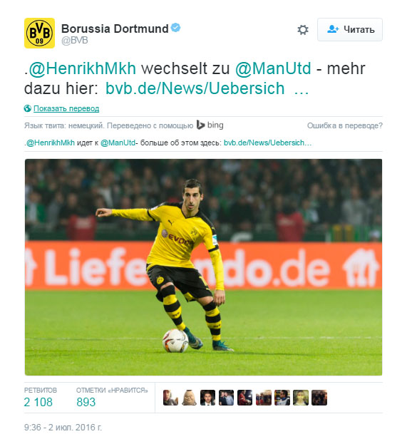View the 893 likes list
The image size is (407, 434).
[112, 398]
